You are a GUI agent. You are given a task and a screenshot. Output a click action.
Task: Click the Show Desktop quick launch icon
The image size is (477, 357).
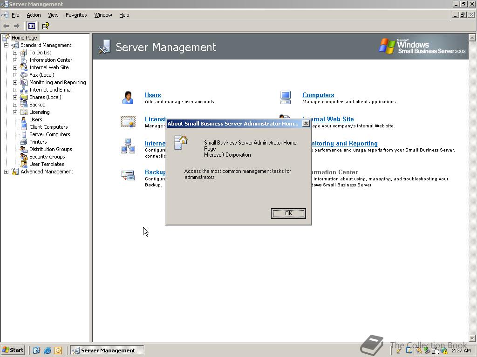tap(36, 350)
